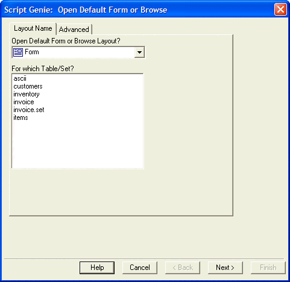Choose the inventory table entry
Screen dimensions: 290x282
point(27,94)
